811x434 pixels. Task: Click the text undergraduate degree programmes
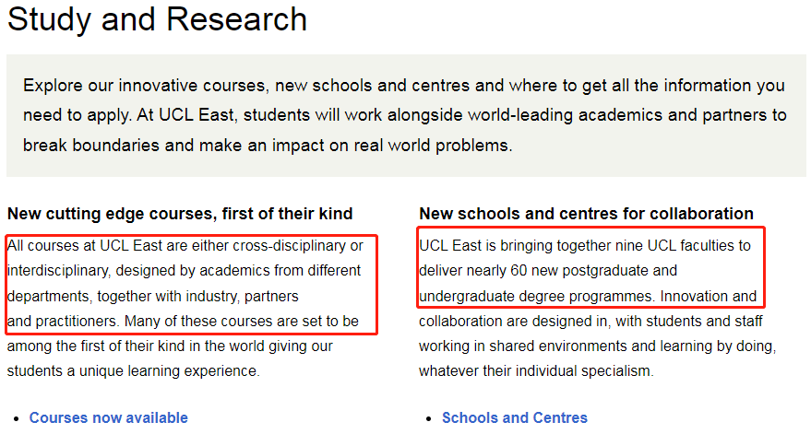pos(536,296)
